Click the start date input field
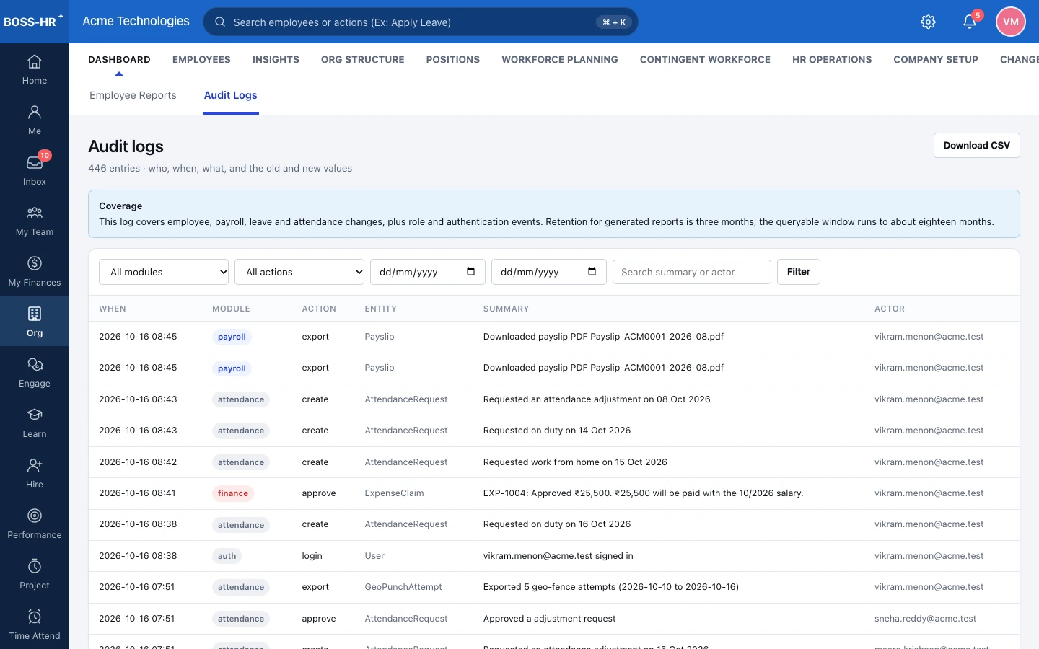This screenshot has height=649, width=1039. pos(428,272)
